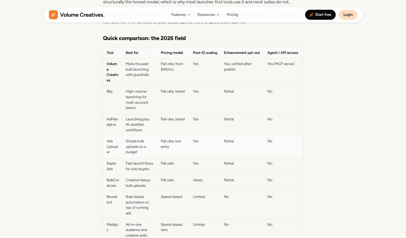Select the Volume Creatives tool name cell
This screenshot has height=238, width=406.
click(113, 72)
